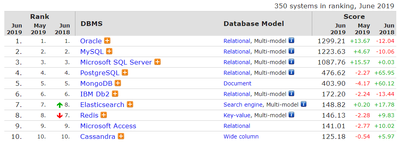Viewport: 401px width, 142px height.
Task: Open the info icon in Elasticsearch's row
Action: (x=304, y=104)
